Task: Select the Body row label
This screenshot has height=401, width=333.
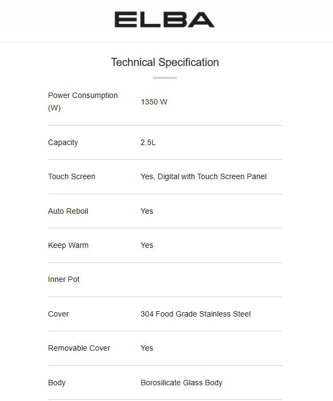Action: point(57,383)
